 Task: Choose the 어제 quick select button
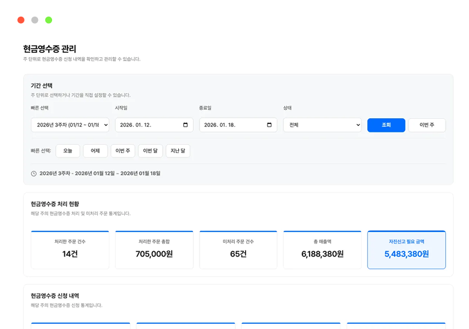pos(95,151)
